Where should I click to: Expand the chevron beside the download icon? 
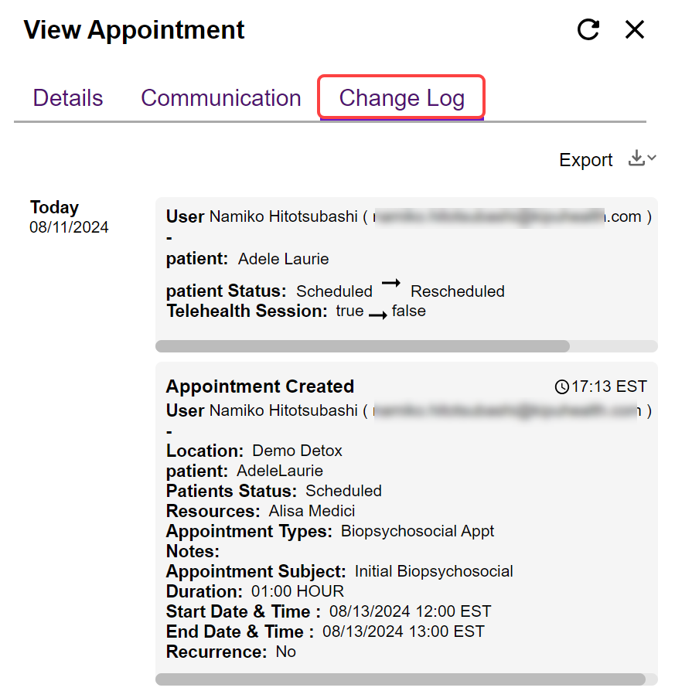tap(652, 158)
